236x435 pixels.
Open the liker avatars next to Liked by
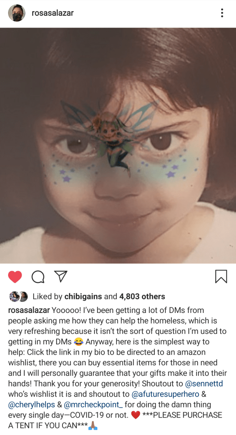coord(19,296)
